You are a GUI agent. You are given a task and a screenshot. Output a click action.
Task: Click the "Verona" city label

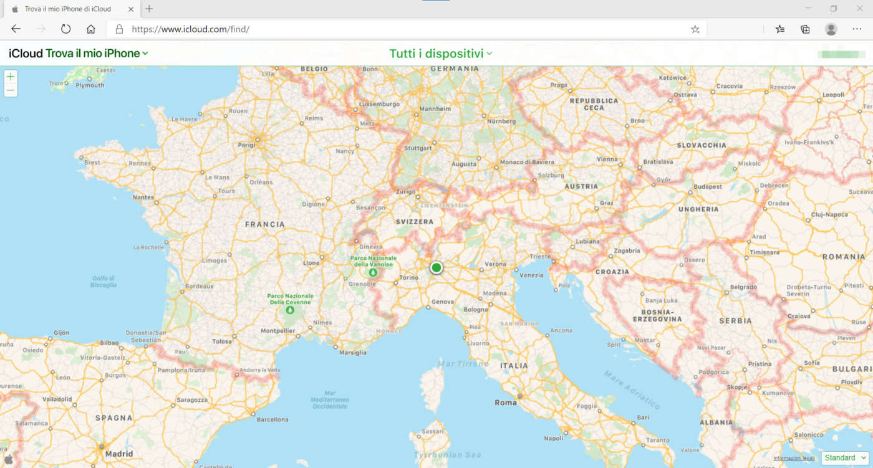pyautogui.click(x=496, y=264)
